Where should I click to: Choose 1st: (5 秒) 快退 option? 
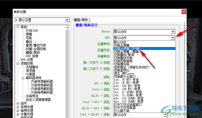click(144, 83)
